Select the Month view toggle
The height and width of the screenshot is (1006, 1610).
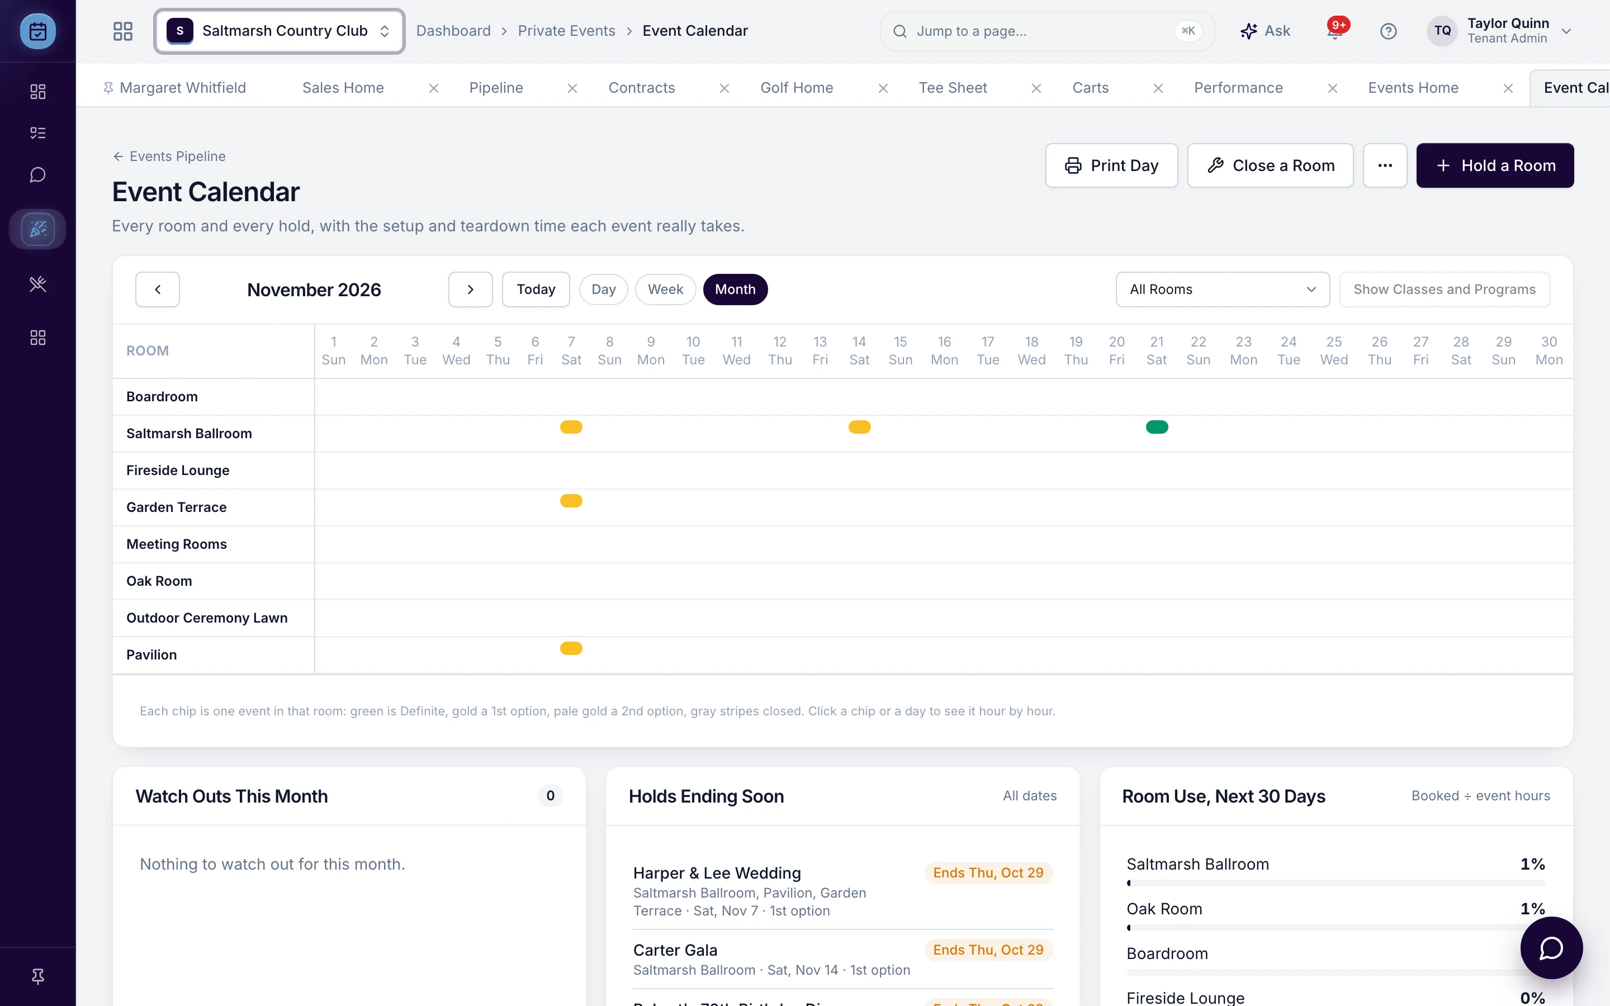[735, 290]
